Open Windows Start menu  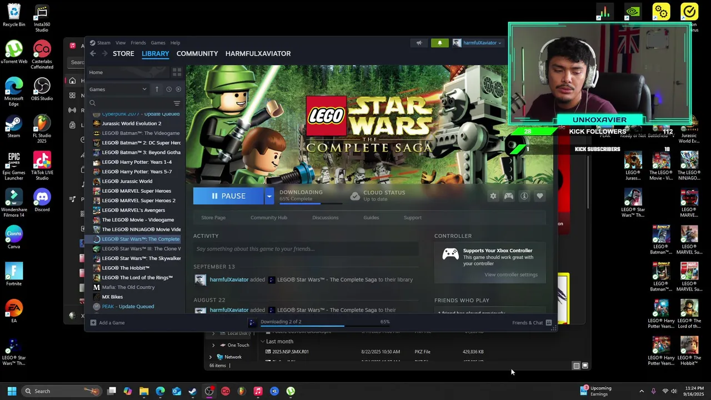coord(12,391)
